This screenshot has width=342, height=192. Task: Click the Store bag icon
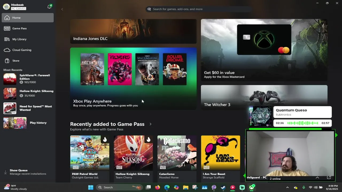7,61
